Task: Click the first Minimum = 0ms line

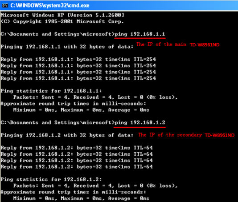Action: point(81,110)
